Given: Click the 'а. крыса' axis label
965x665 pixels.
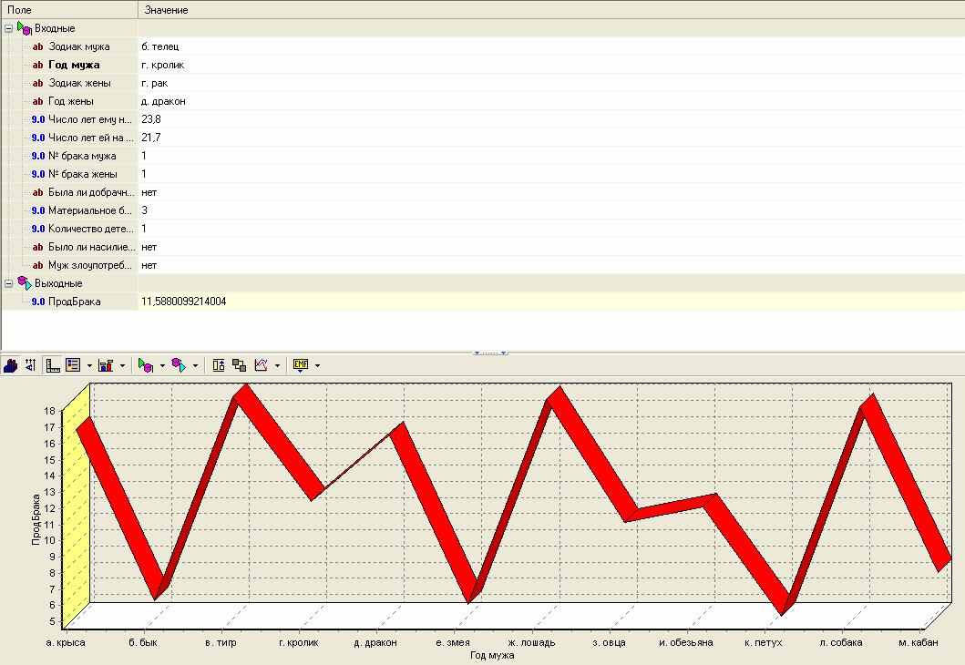Looking at the screenshot, I should tap(66, 643).
